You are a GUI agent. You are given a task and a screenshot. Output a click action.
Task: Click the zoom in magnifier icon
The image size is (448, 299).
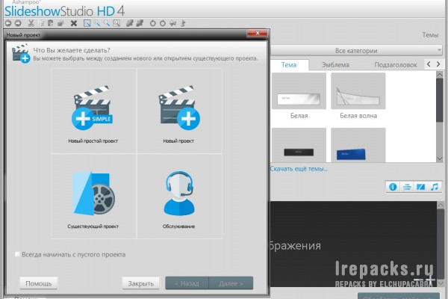point(97,23)
